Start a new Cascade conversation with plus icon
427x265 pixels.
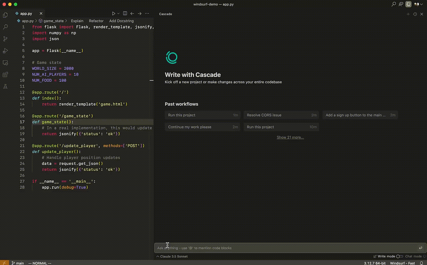coord(408,14)
